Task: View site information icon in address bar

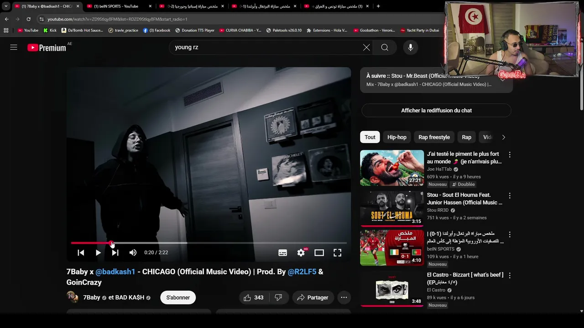Action: point(42,19)
